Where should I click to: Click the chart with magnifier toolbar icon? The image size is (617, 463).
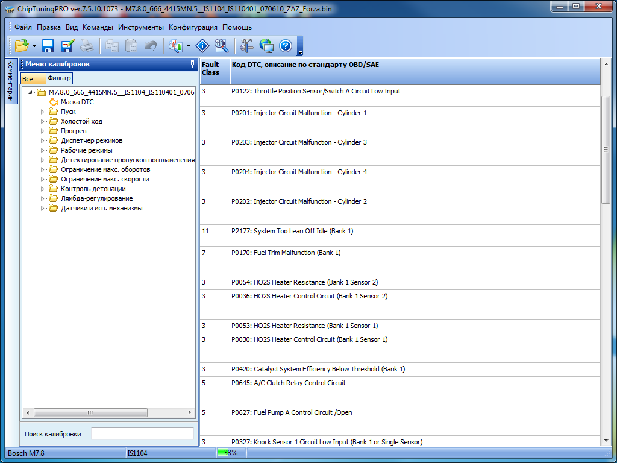[x=176, y=46]
